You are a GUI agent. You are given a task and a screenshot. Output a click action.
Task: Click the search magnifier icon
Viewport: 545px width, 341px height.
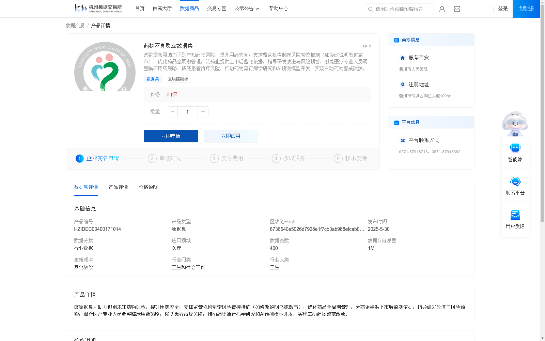(x=371, y=9)
